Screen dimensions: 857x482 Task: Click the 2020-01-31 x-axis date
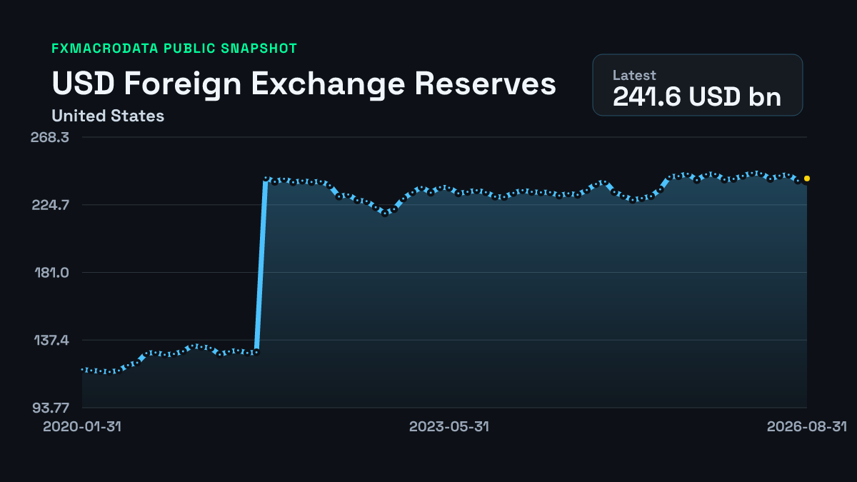82,427
